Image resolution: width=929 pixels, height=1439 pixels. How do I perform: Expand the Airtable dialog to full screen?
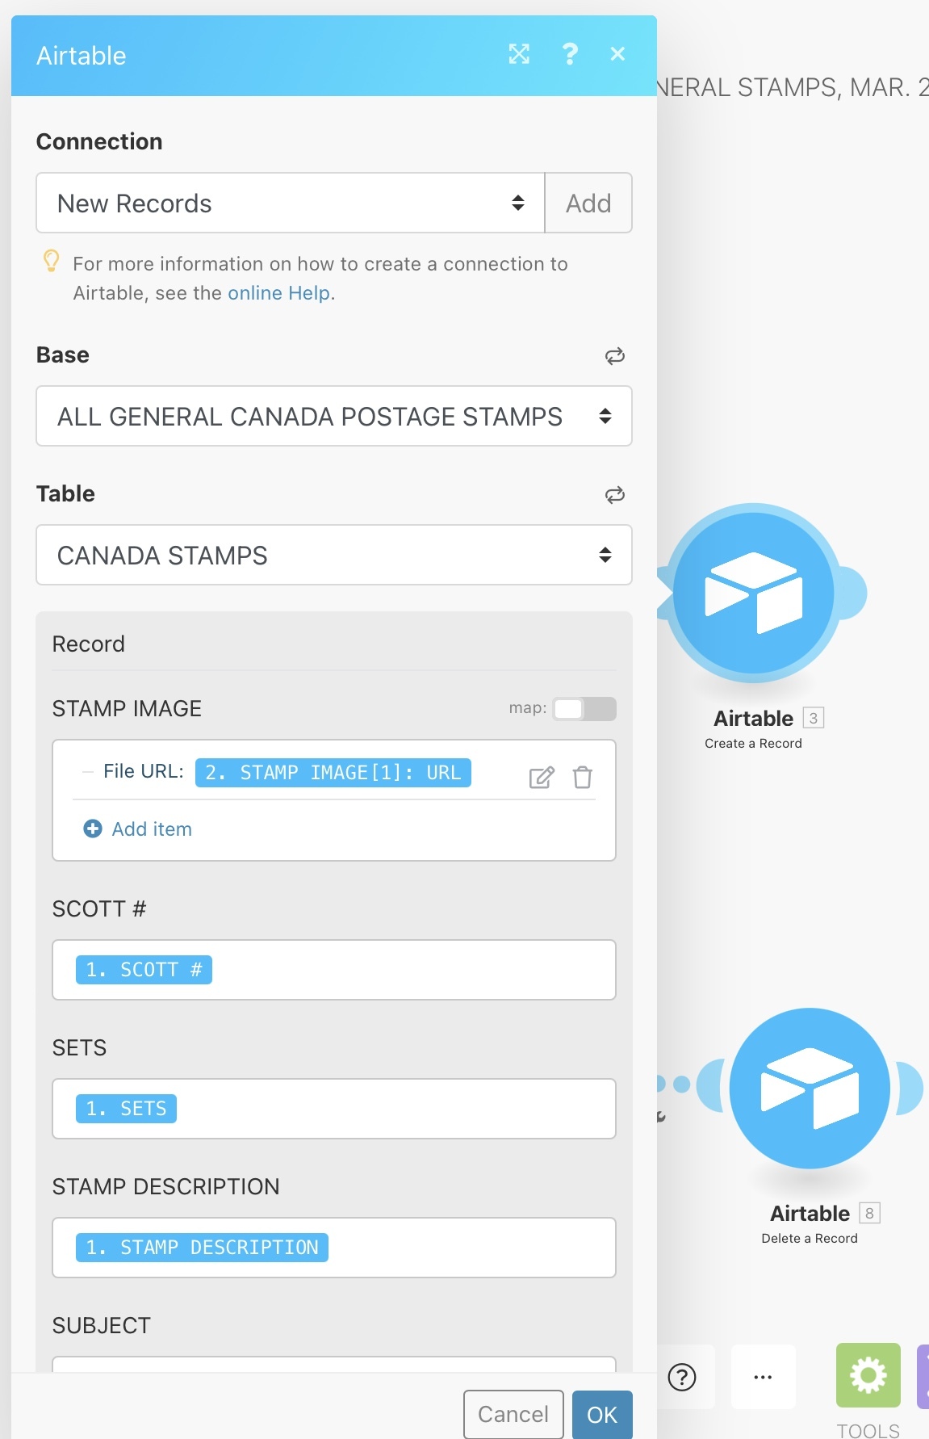519,54
